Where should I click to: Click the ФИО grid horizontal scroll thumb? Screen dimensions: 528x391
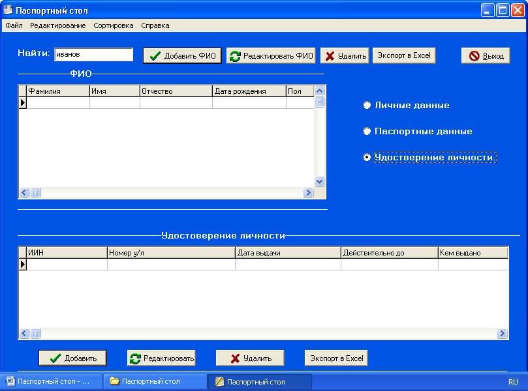coord(35,193)
